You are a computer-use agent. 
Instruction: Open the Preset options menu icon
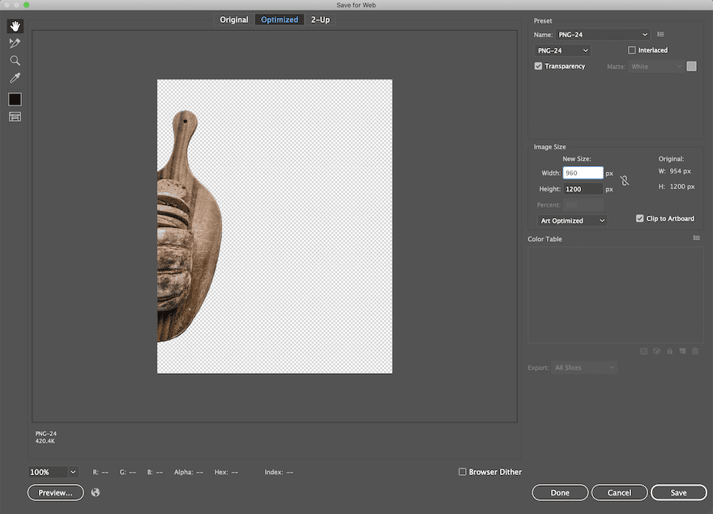click(660, 35)
